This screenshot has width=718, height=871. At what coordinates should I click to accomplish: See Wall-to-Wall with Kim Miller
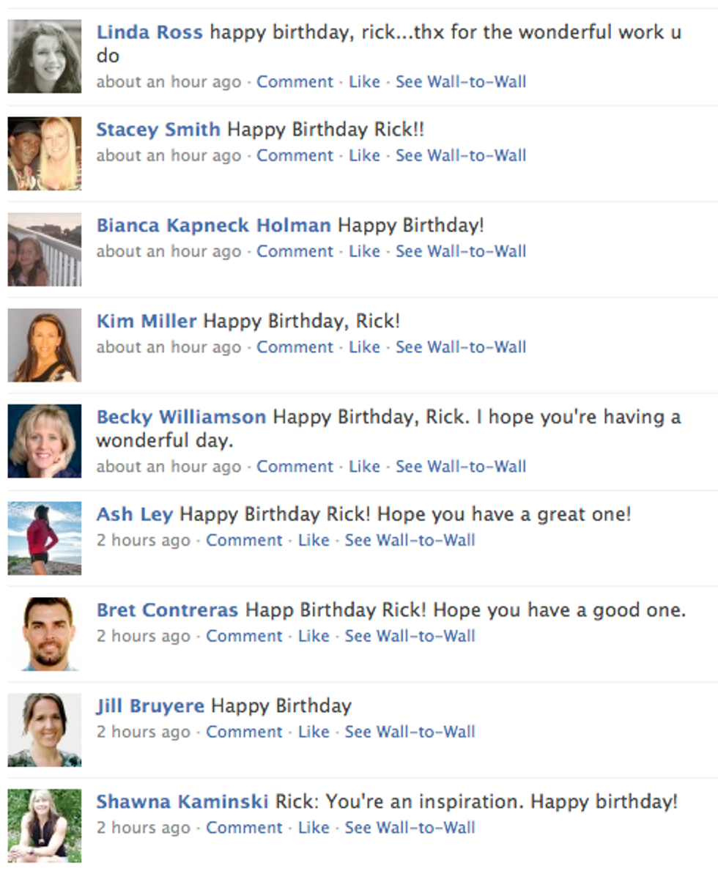[461, 347]
